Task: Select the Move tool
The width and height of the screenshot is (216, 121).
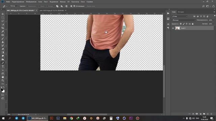Action: point(3,14)
